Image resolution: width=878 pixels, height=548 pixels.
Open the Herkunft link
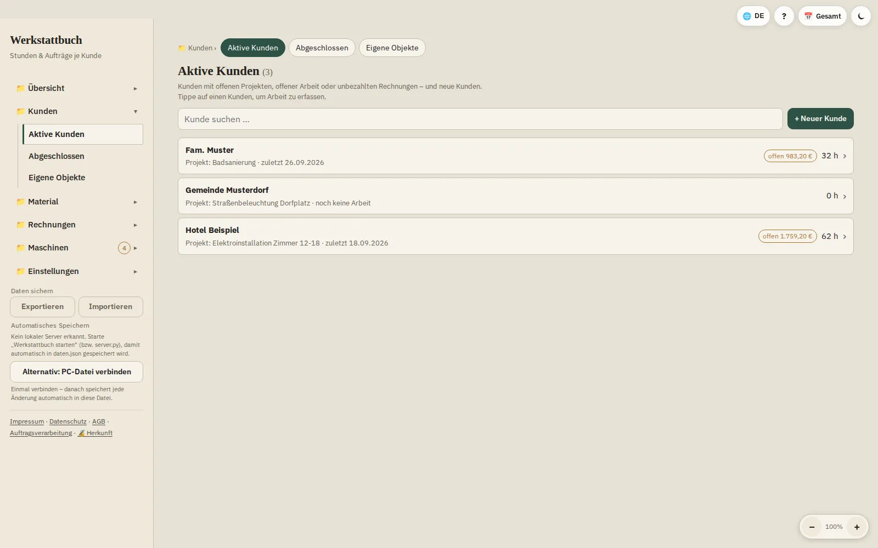coord(95,433)
